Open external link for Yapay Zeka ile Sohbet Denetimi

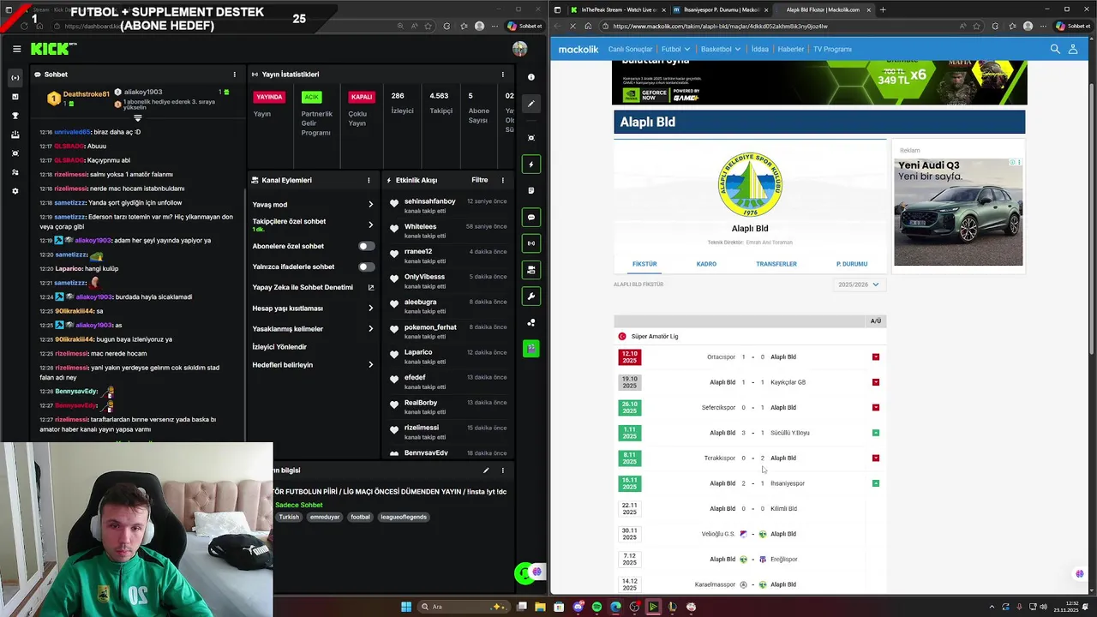pyautogui.click(x=370, y=288)
